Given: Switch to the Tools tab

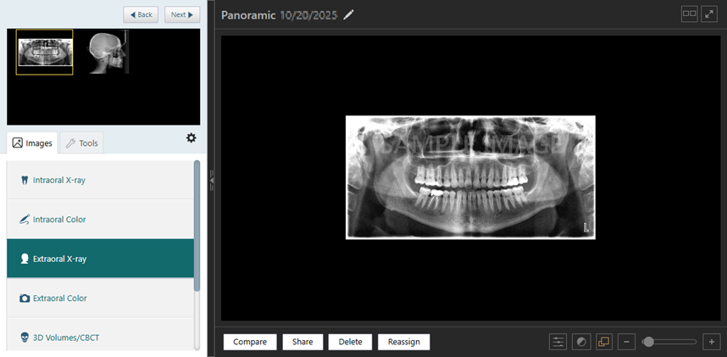Looking at the screenshot, I should tap(81, 143).
